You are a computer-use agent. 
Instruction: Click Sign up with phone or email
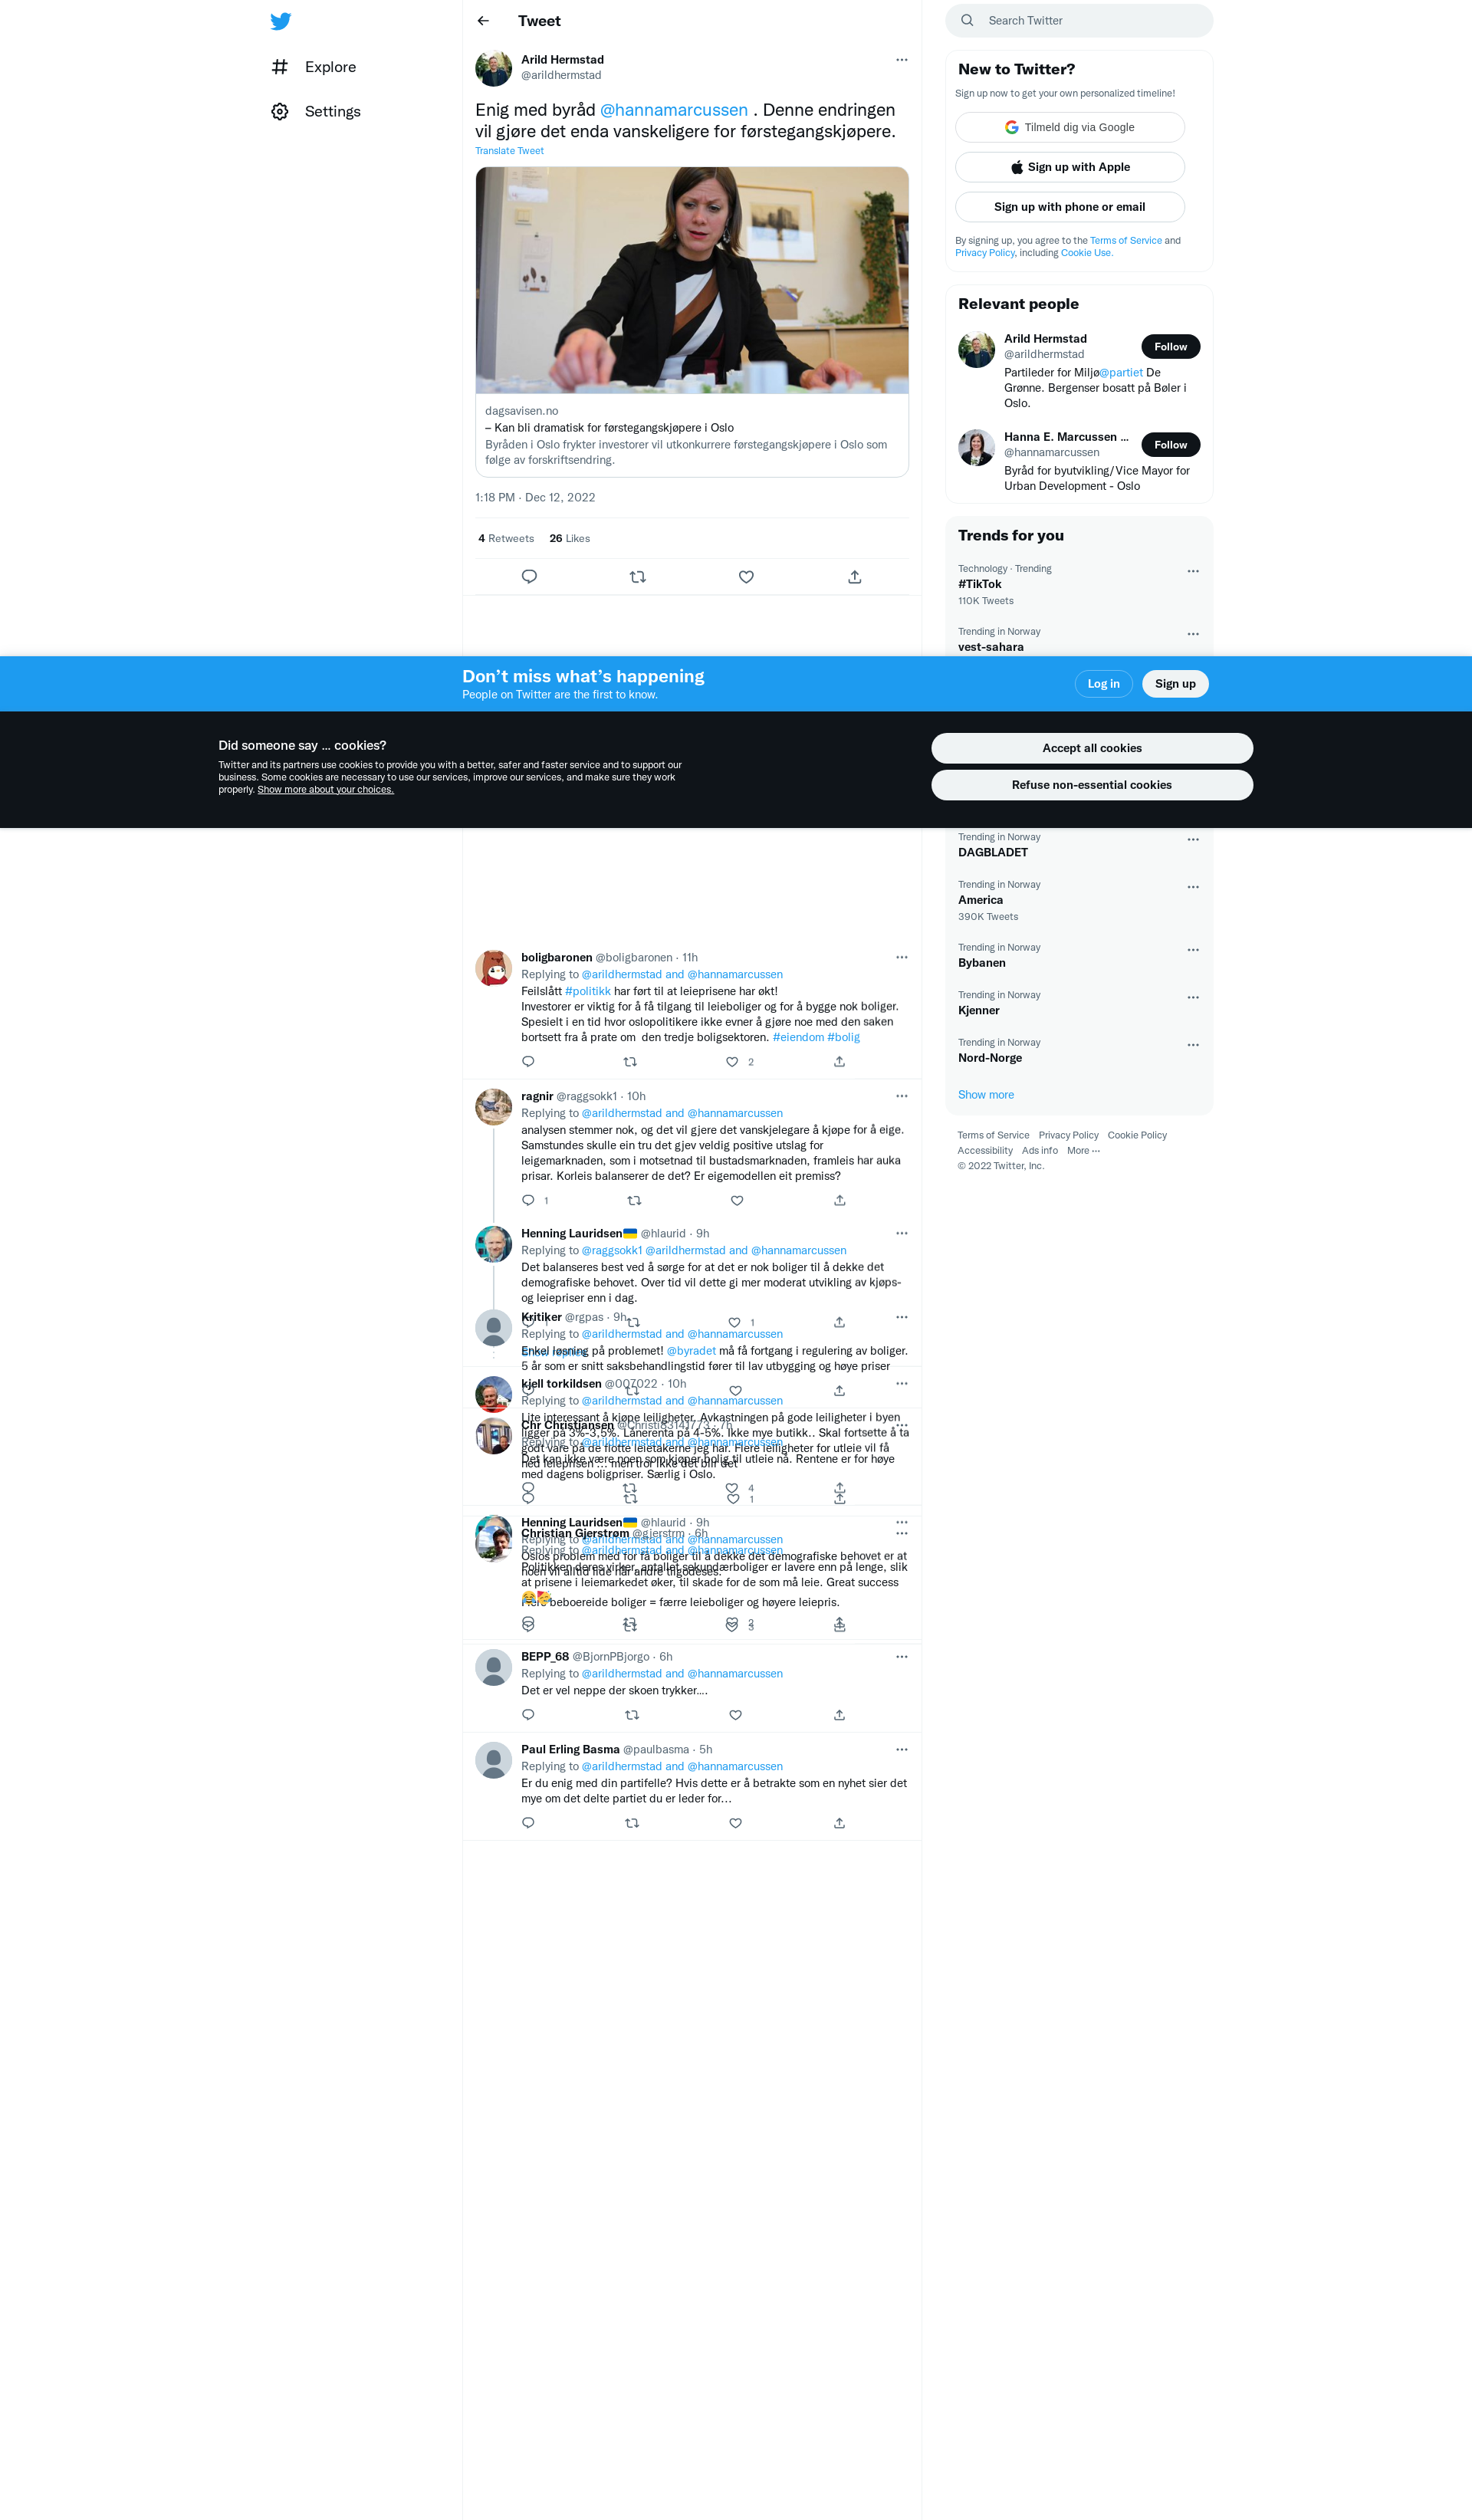(x=1070, y=207)
